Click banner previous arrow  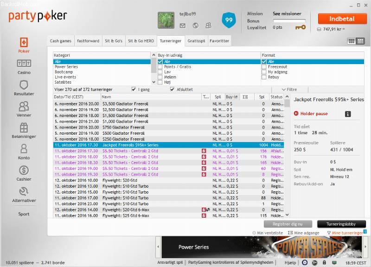[158, 247]
